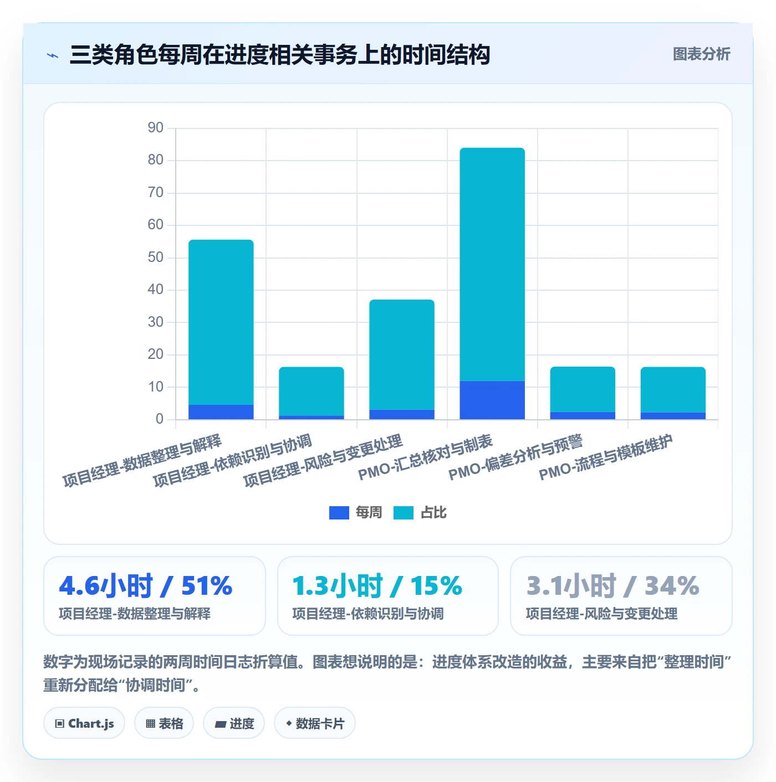Click the 进度 tag
Viewport: 776px width, 782px height.
point(234,723)
